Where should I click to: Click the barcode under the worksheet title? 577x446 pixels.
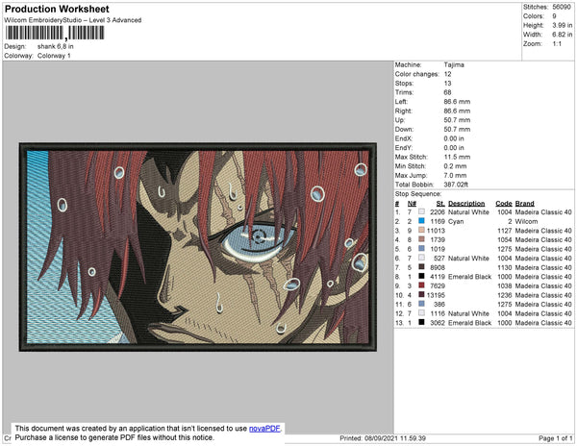coord(55,33)
